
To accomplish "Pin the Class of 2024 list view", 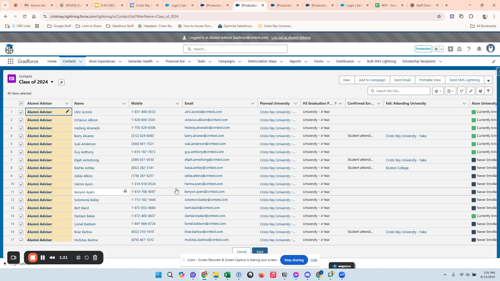I will [61, 82].
